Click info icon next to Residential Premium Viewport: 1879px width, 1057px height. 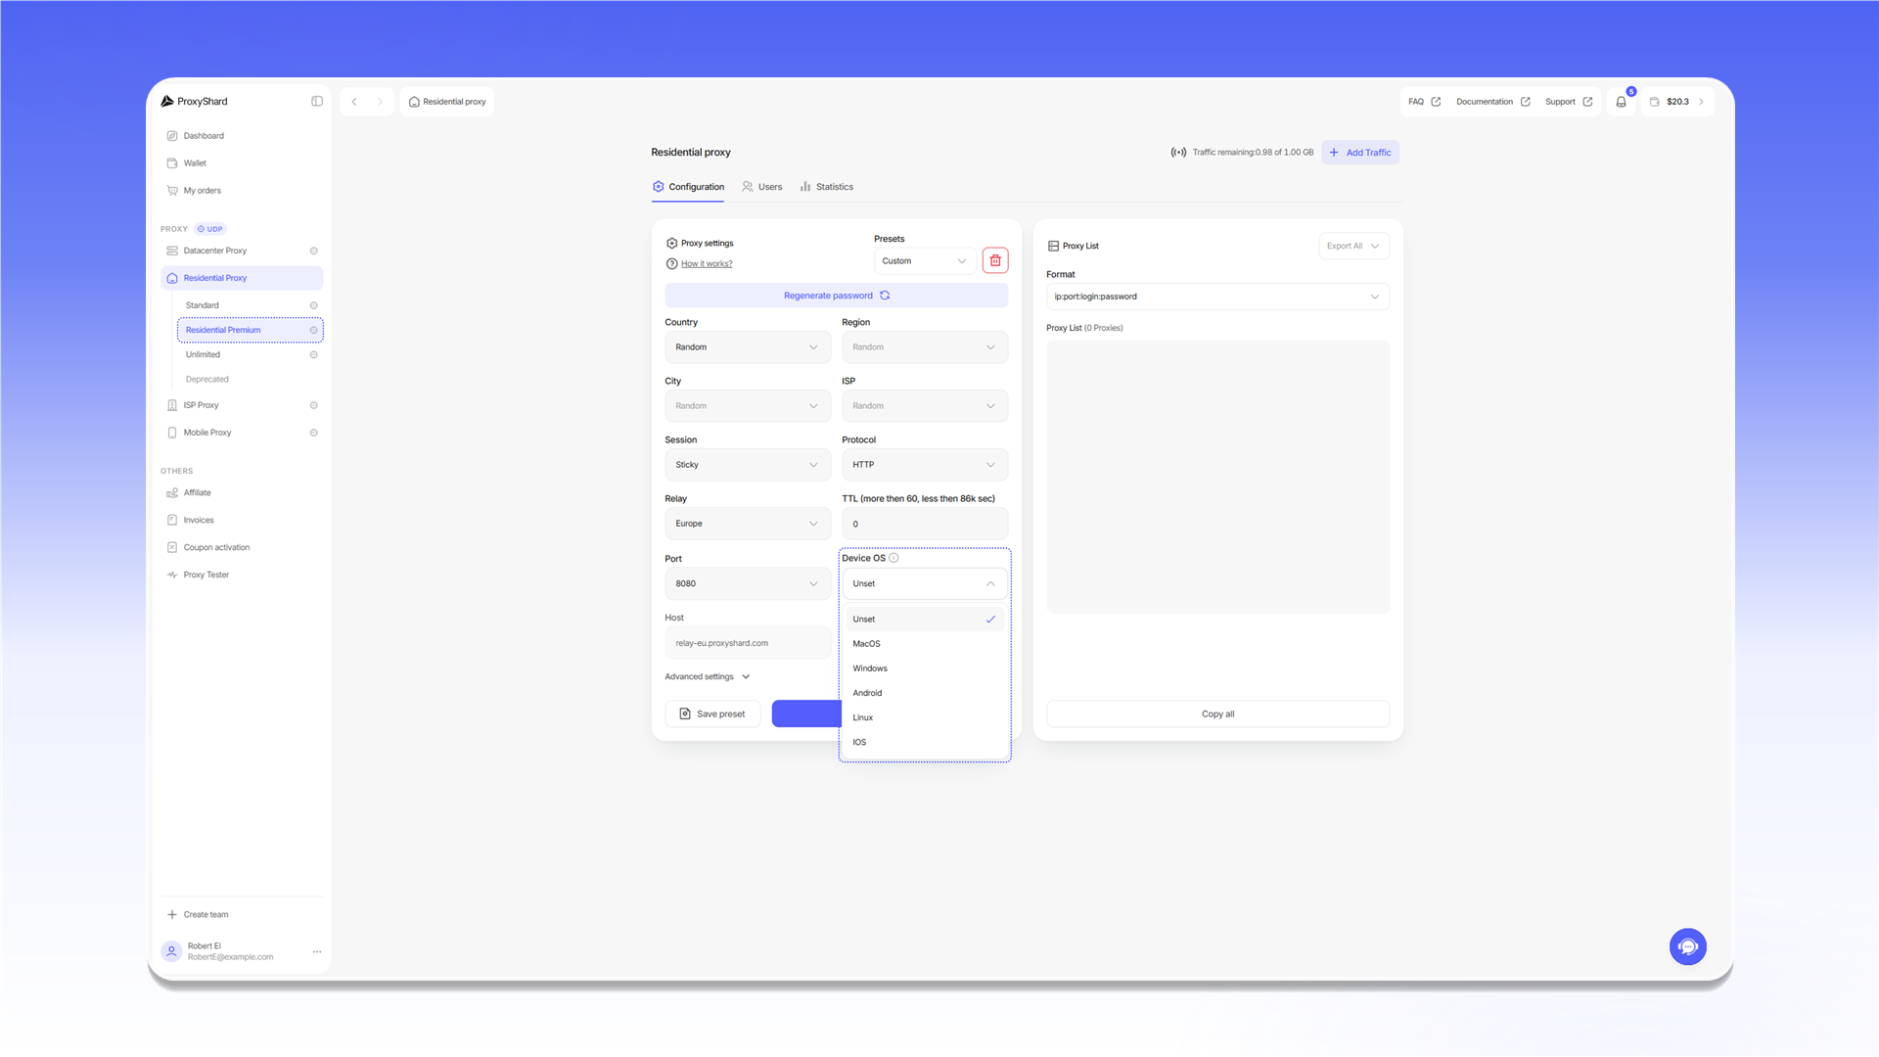(313, 330)
